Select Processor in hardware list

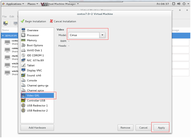tap(37, 35)
